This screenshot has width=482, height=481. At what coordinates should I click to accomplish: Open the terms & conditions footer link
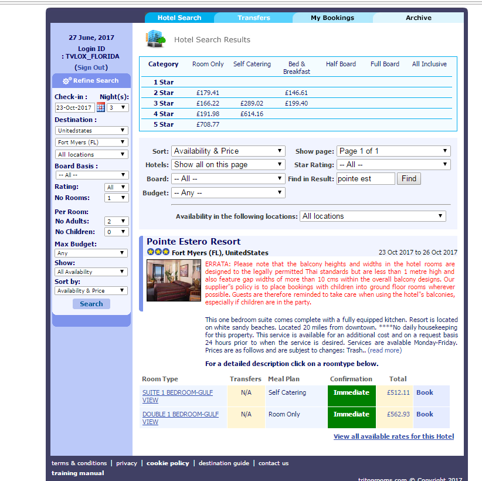pyautogui.click(x=79, y=463)
